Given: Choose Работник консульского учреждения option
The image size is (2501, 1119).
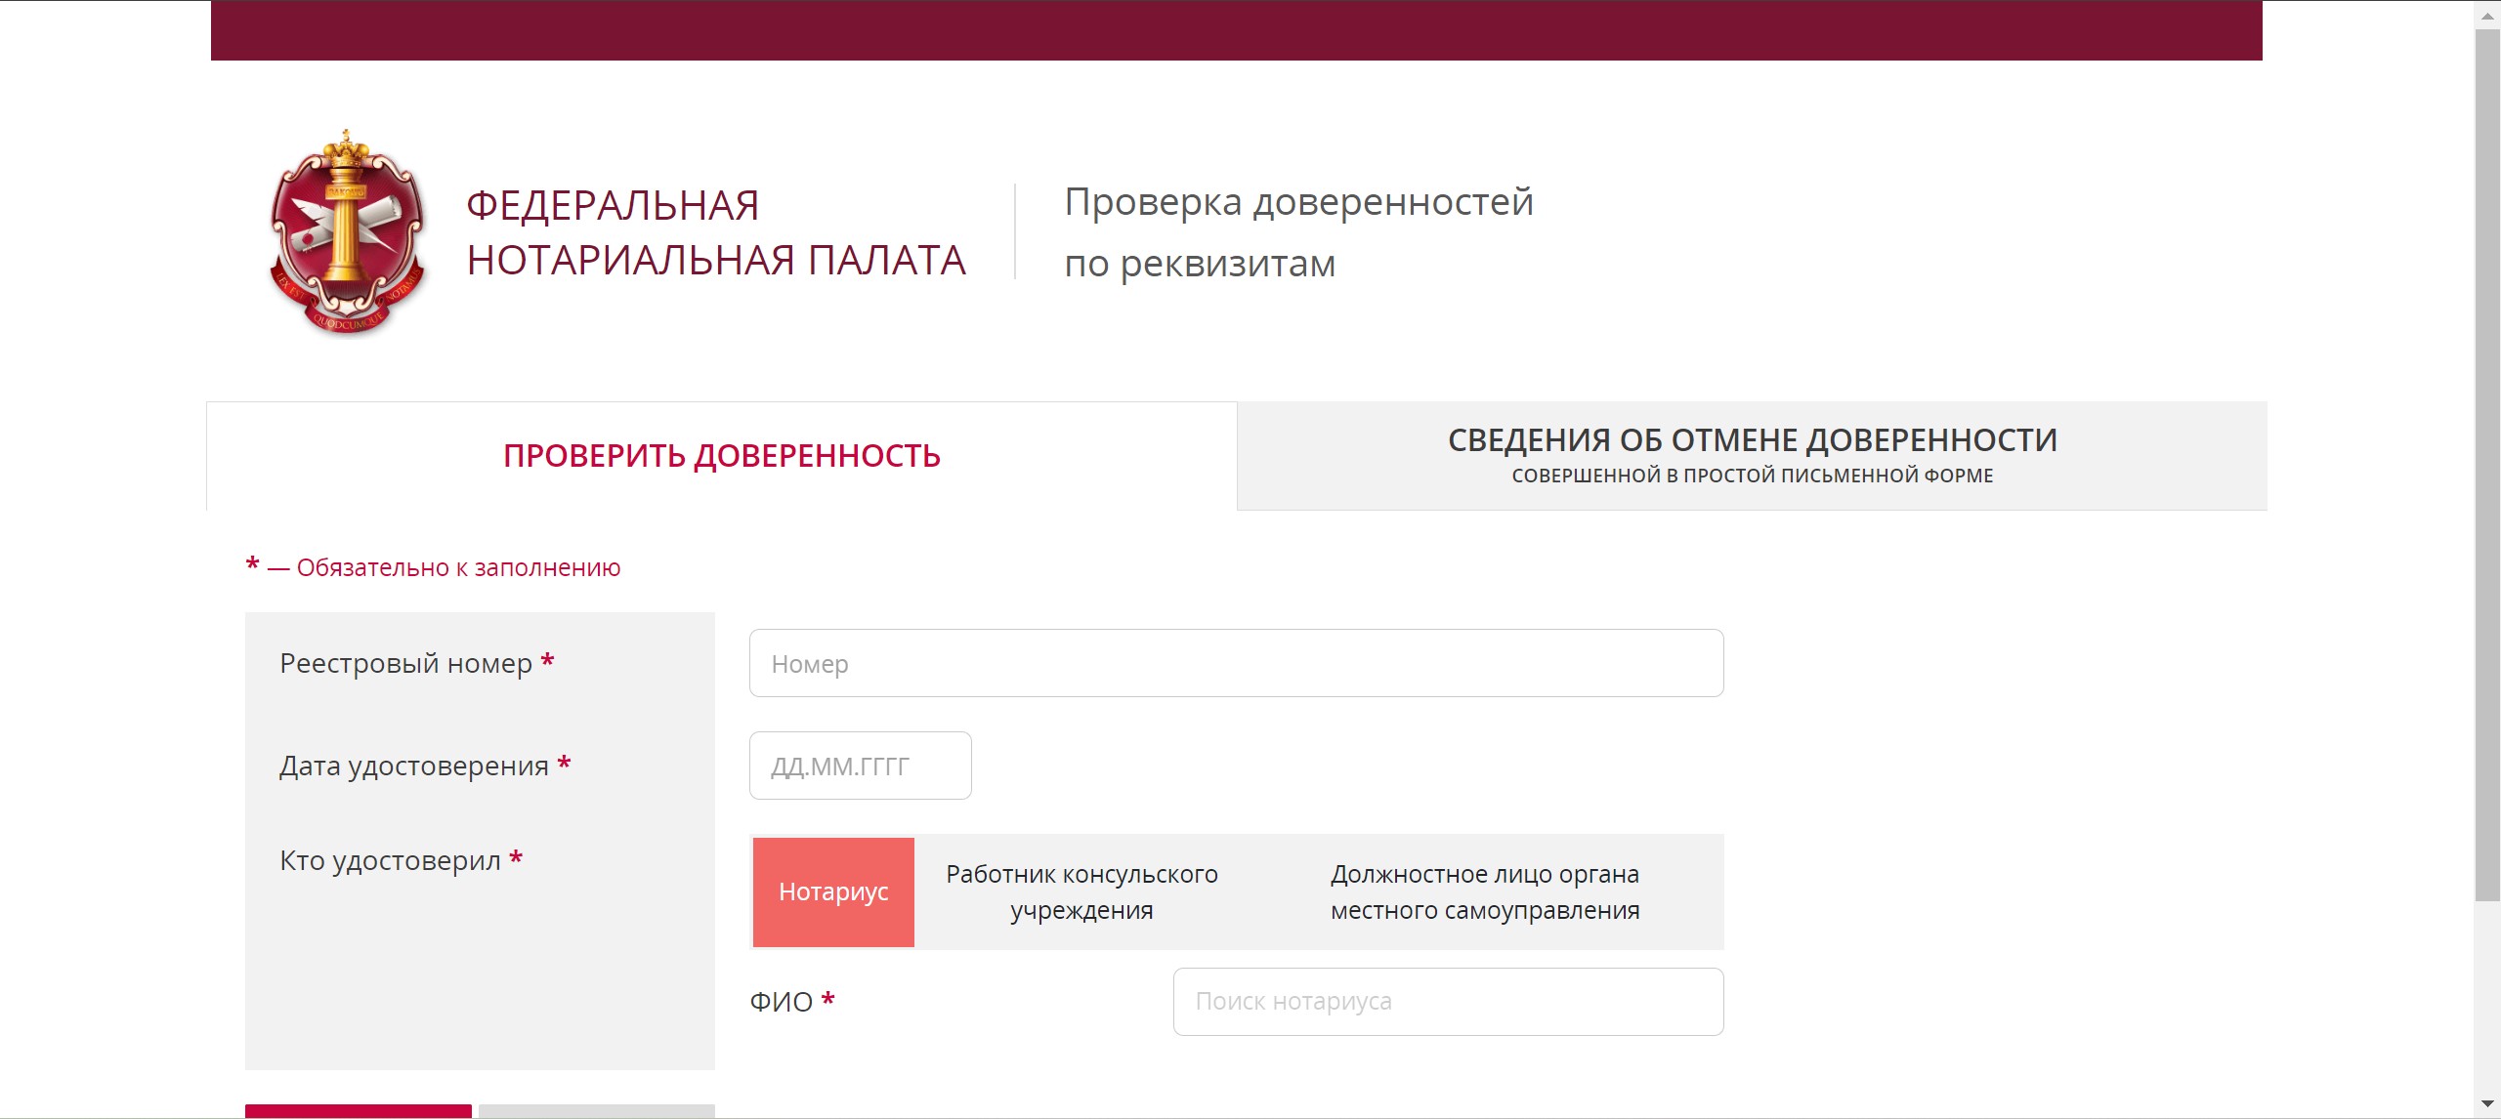Looking at the screenshot, I should tap(1081, 891).
